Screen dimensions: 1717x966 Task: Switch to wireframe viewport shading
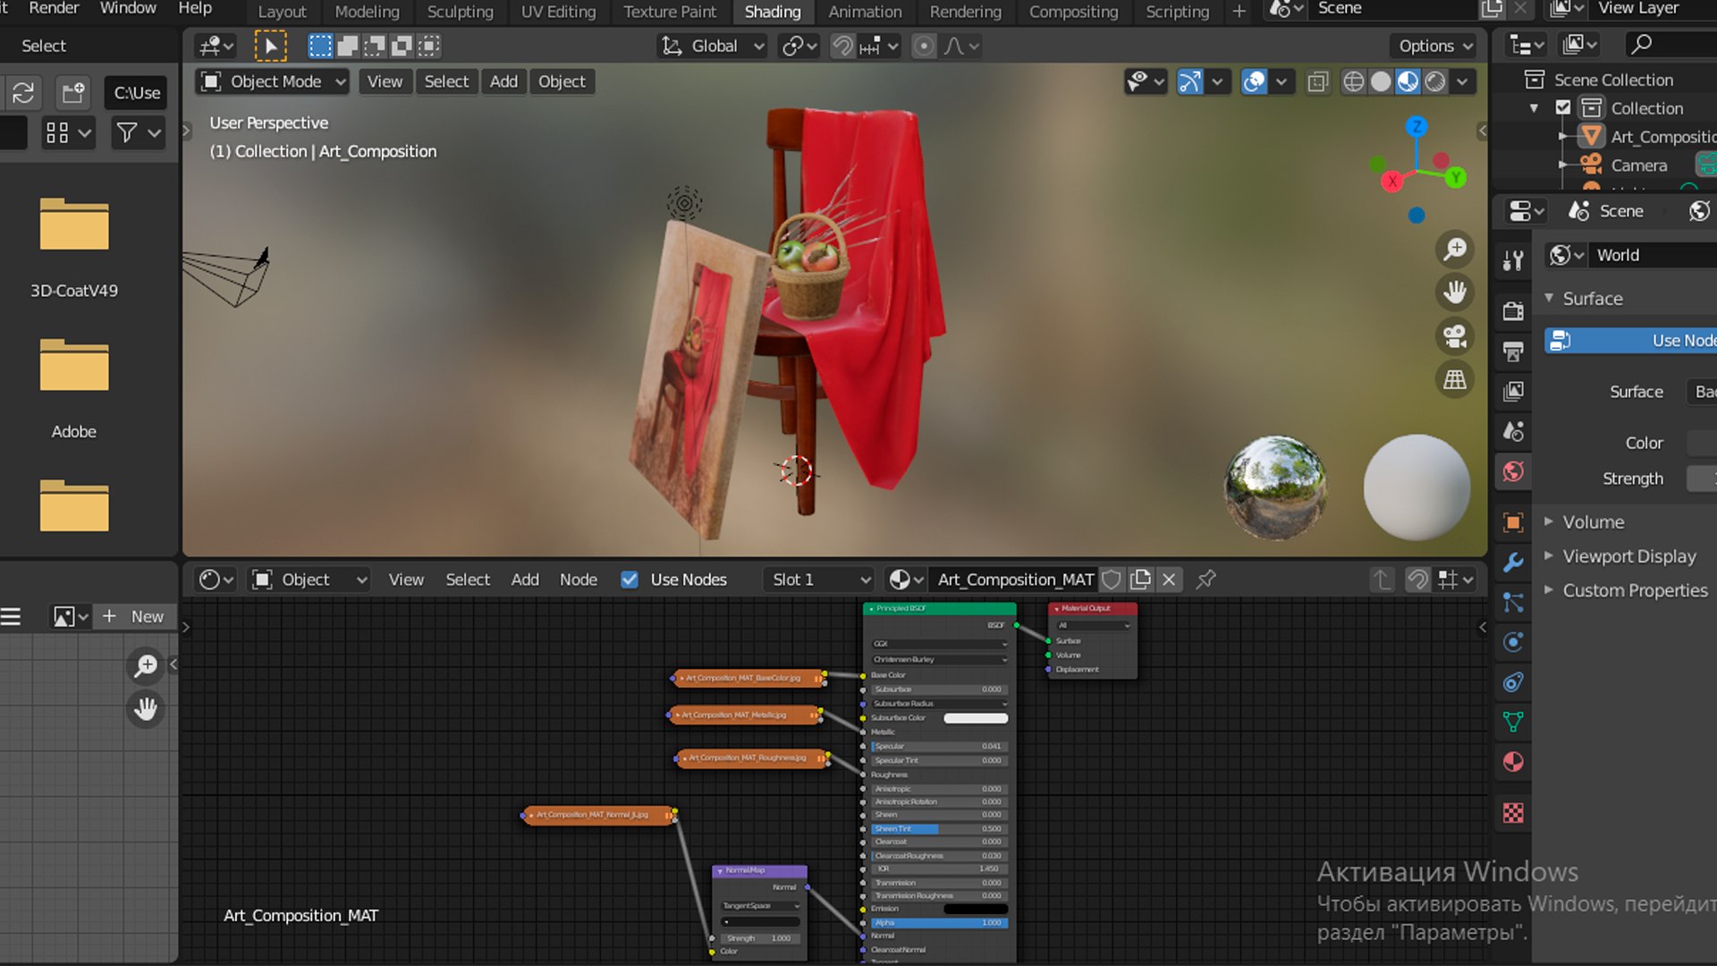click(1354, 82)
